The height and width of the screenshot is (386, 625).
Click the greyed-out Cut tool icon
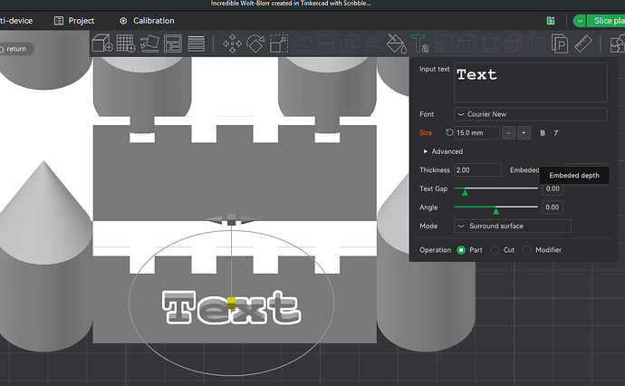point(326,43)
